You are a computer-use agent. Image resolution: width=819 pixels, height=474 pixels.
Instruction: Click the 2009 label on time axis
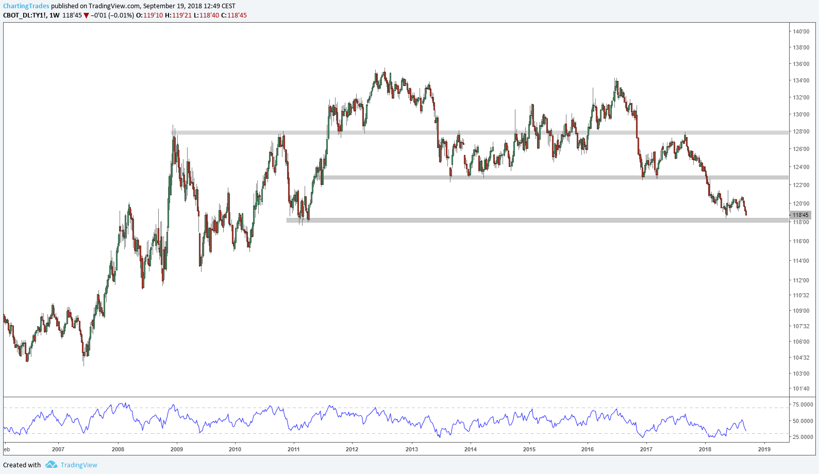tap(176, 449)
